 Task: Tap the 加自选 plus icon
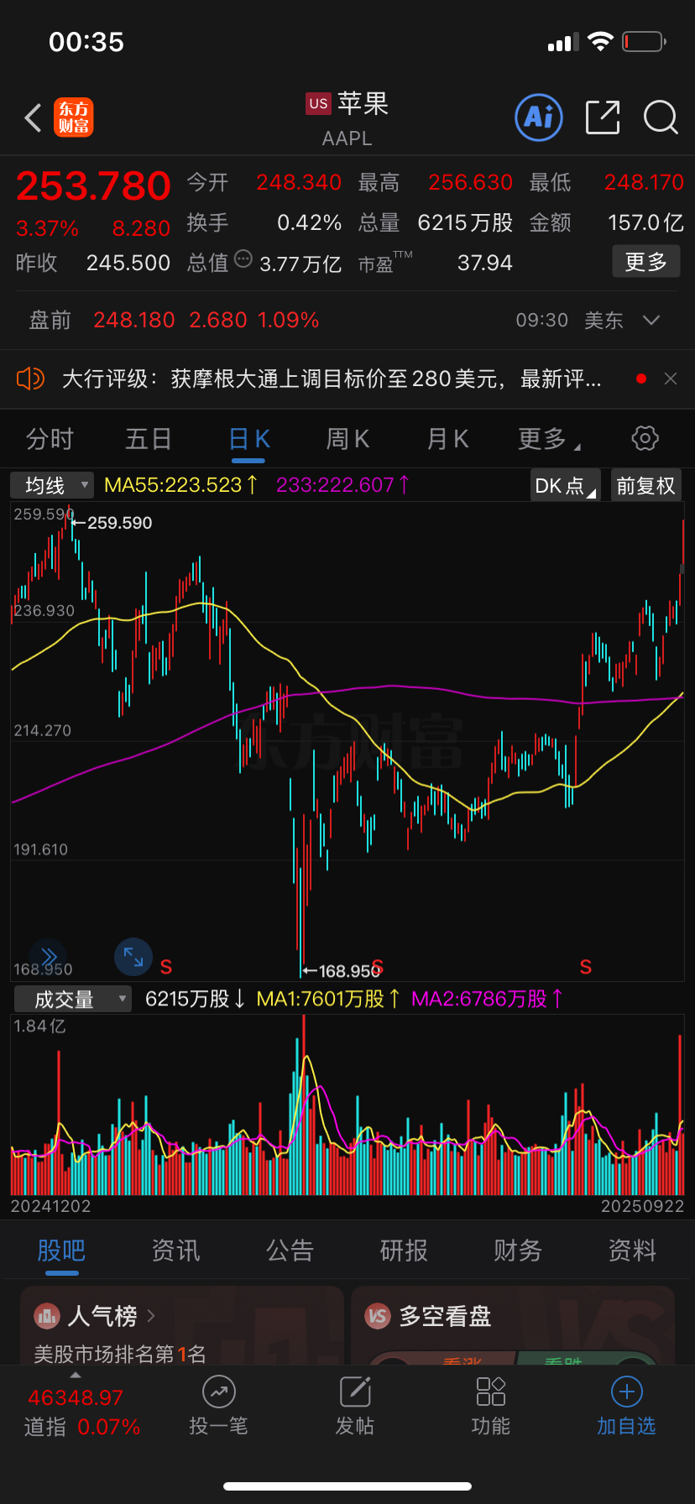[x=627, y=1392]
